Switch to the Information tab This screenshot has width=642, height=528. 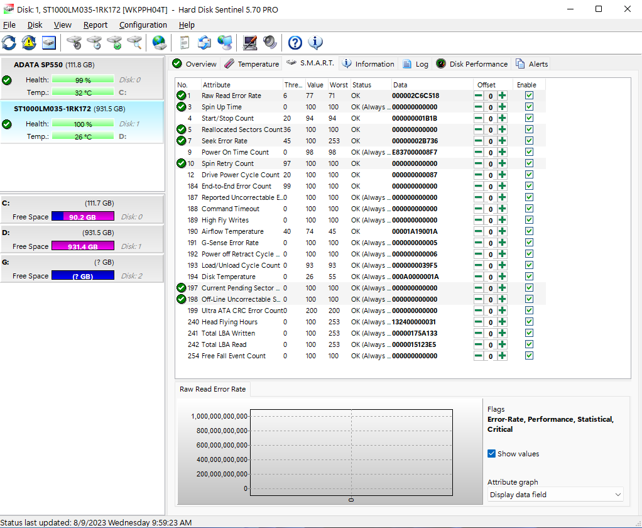coord(368,64)
